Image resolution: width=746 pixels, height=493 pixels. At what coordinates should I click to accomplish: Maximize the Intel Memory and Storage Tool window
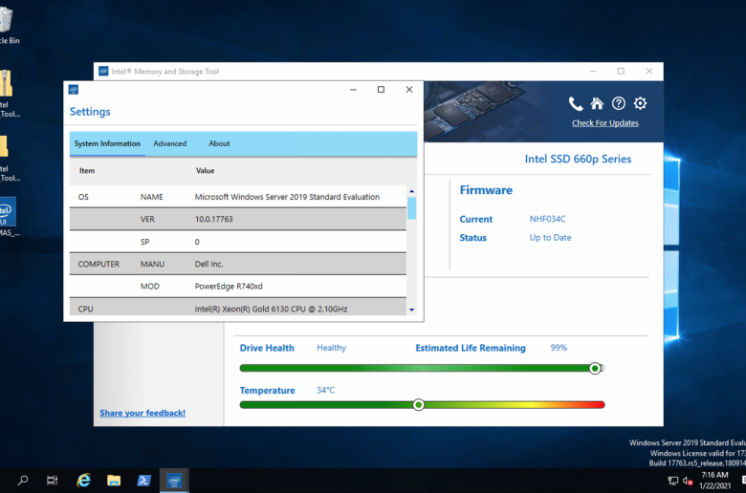[621, 72]
